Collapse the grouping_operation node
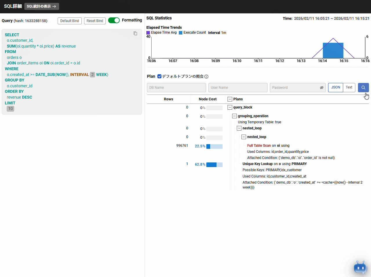This screenshot has height=277, width=371. [x=234, y=116]
